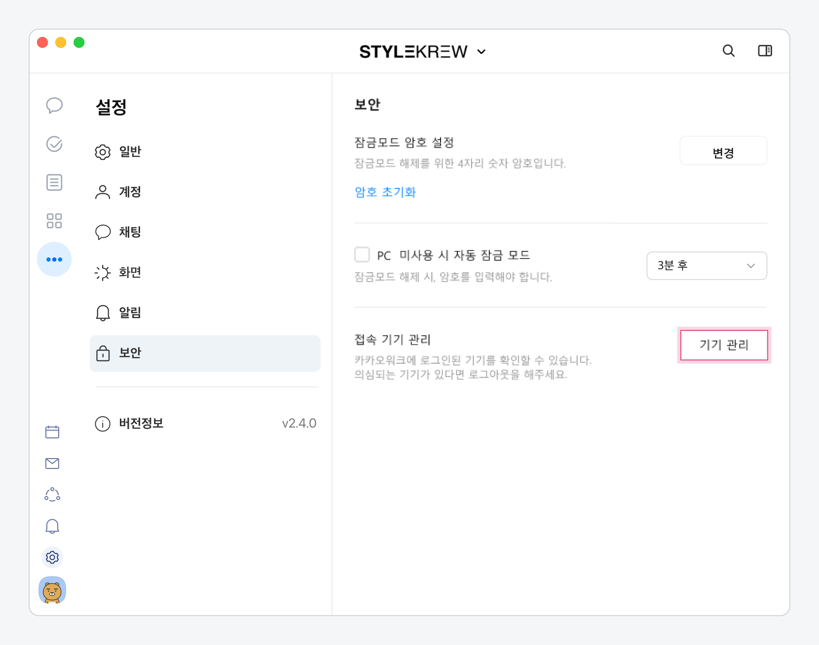Click the sidebar notification bell icon
The image size is (819, 645).
tap(52, 526)
